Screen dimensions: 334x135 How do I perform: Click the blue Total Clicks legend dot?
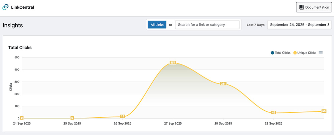pos(273,53)
